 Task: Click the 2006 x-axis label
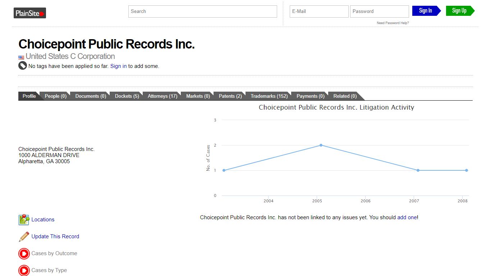(366, 201)
